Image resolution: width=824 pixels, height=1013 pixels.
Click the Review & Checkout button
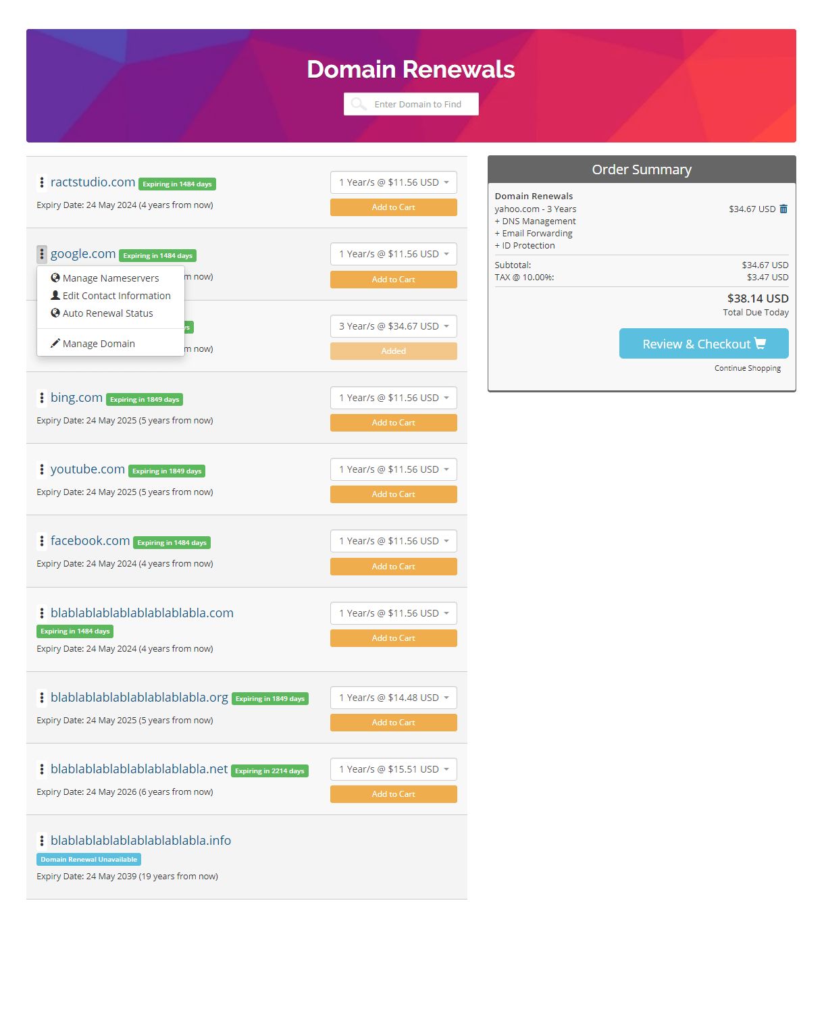tap(703, 344)
